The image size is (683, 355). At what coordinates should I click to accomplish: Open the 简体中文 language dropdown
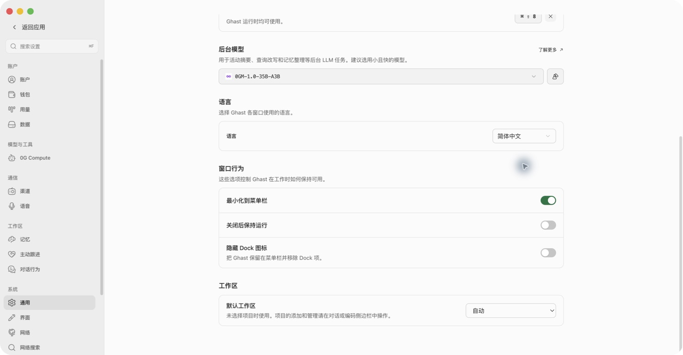pyautogui.click(x=524, y=136)
